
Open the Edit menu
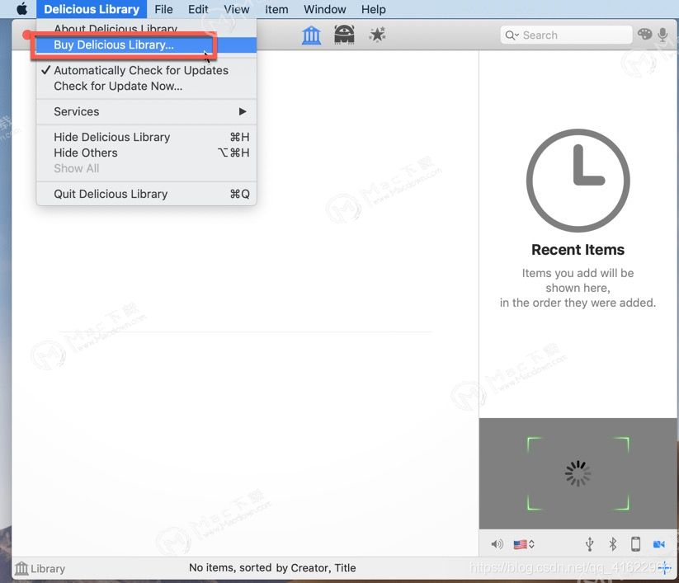pos(198,9)
